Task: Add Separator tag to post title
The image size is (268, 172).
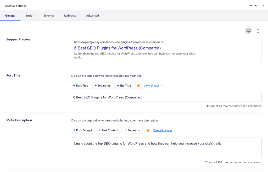Action: (102, 86)
